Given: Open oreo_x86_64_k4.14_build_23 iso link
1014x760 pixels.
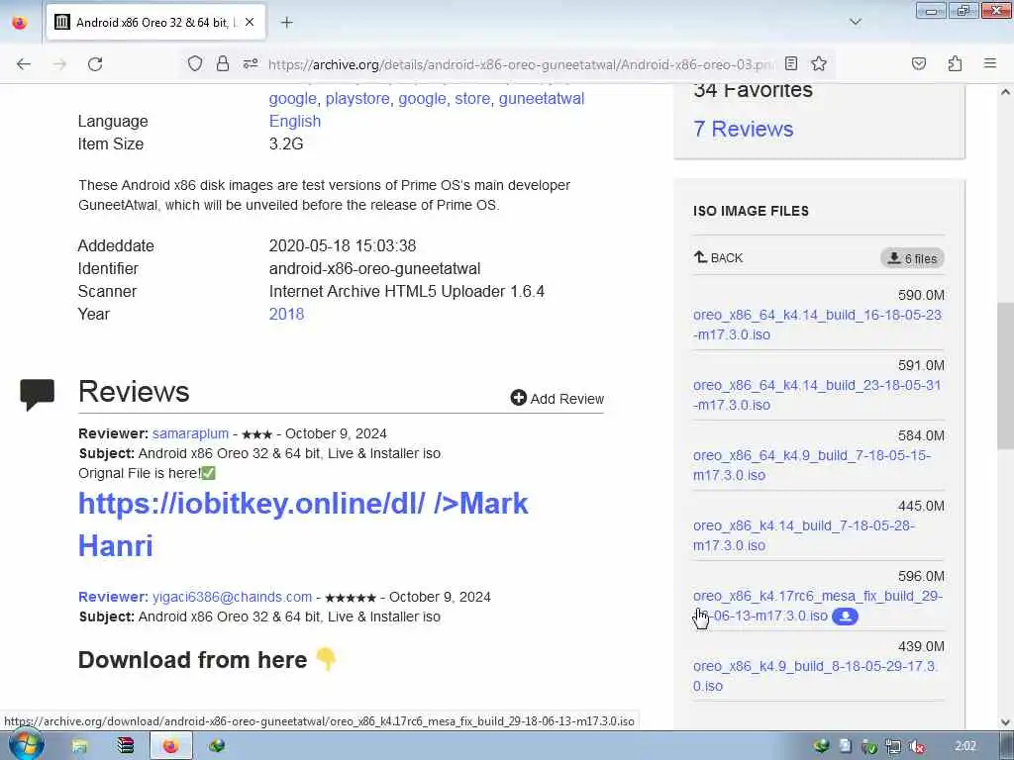Looking at the screenshot, I should click(x=817, y=395).
